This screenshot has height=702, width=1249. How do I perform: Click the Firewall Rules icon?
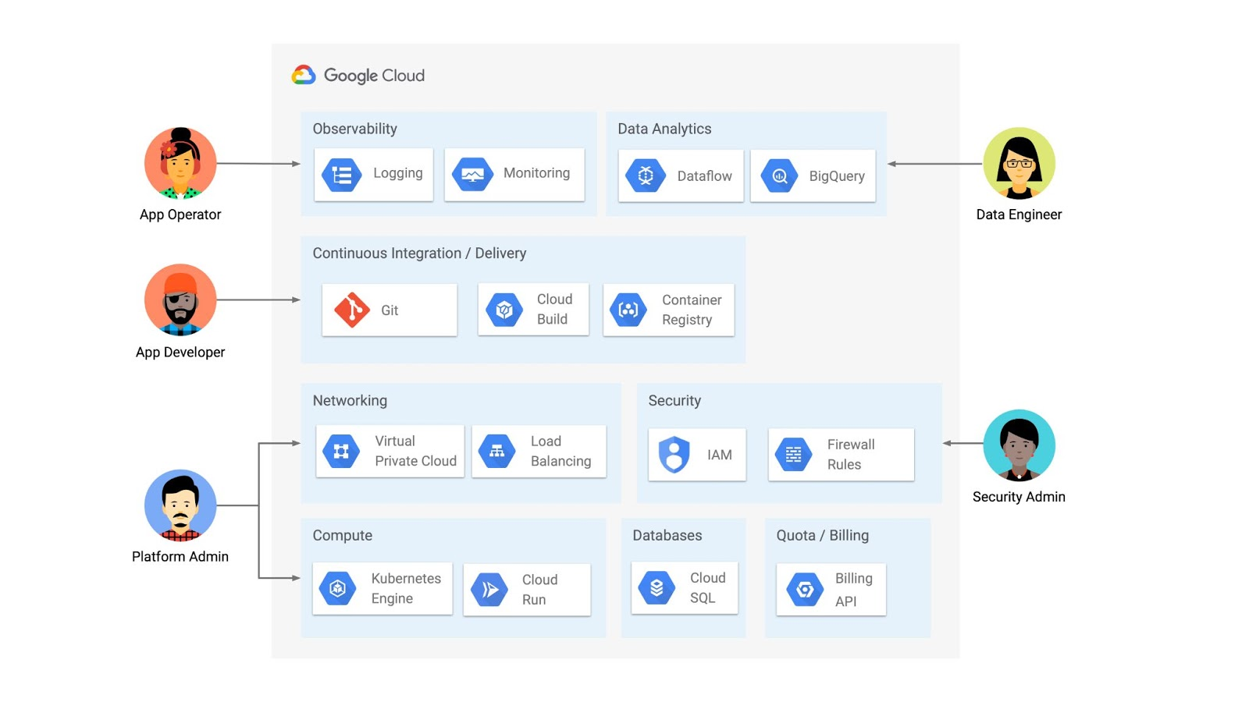[x=793, y=455]
